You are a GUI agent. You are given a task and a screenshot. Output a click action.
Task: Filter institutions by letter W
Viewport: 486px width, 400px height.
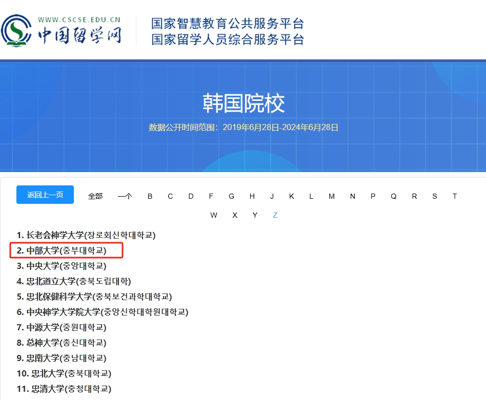[x=214, y=215]
